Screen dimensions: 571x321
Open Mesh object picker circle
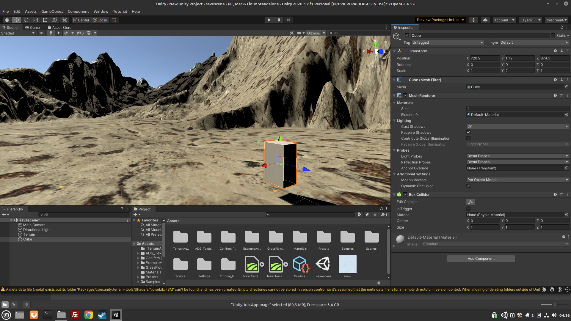coord(567,87)
